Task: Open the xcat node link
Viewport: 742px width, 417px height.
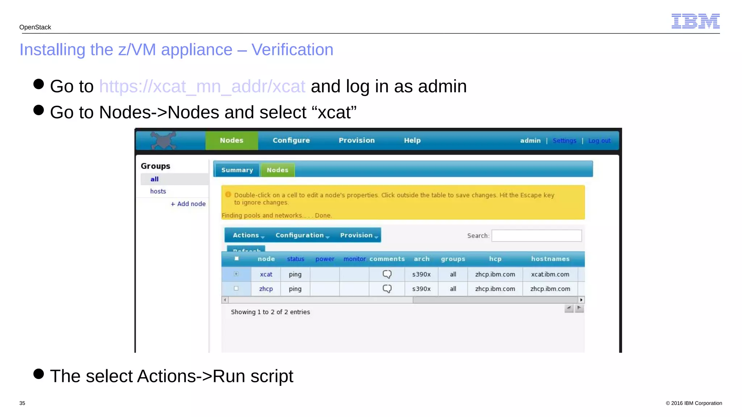Action: (x=266, y=274)
